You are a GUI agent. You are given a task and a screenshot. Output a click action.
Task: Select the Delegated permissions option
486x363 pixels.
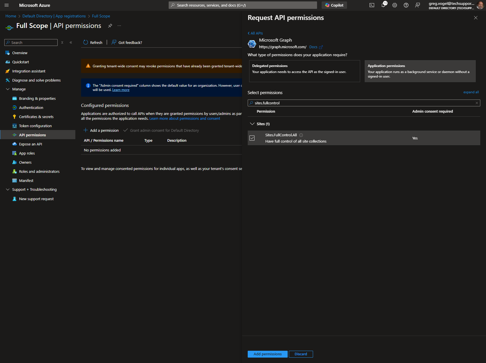(304, 71)
